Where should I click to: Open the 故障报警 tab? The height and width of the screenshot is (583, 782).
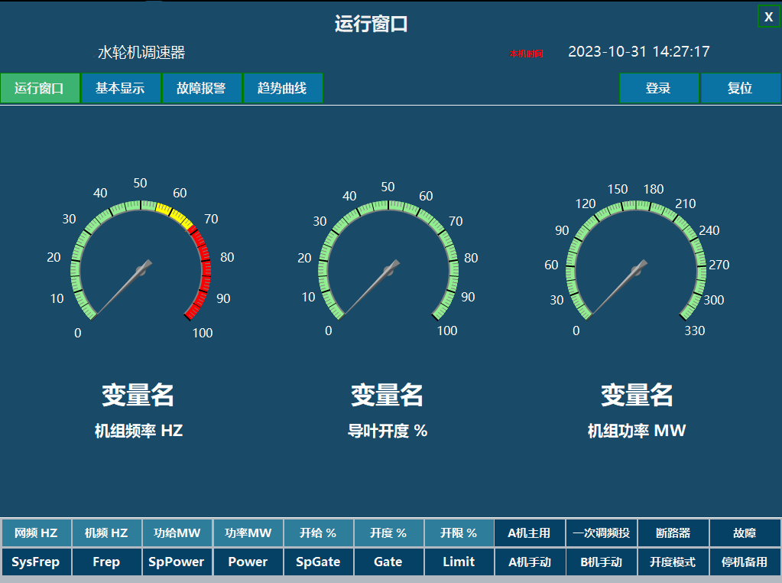point(202,88)
